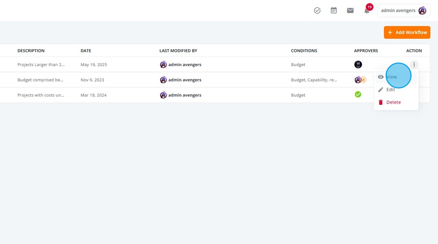The width and height of the screenshot is (438, 244).
Task: Open notifications bell with 19 badge
Action: pyautogui.click(x=367, y=10)
